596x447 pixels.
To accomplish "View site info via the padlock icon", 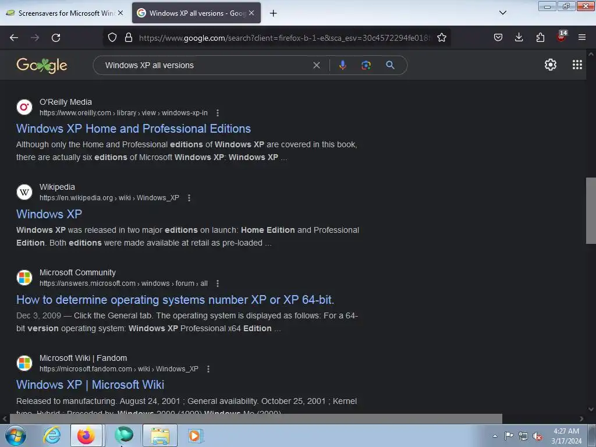I will click(x=129, y=38).
